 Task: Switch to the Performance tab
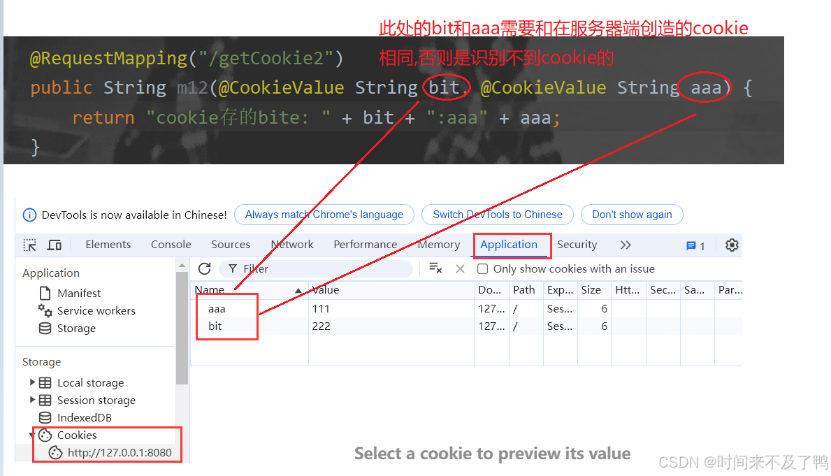[x=365, y=245]
